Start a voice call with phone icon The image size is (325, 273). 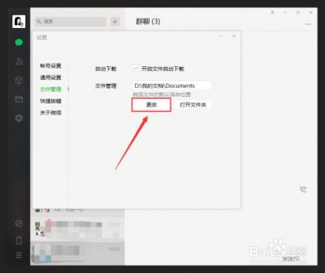(x=303, y=189)
